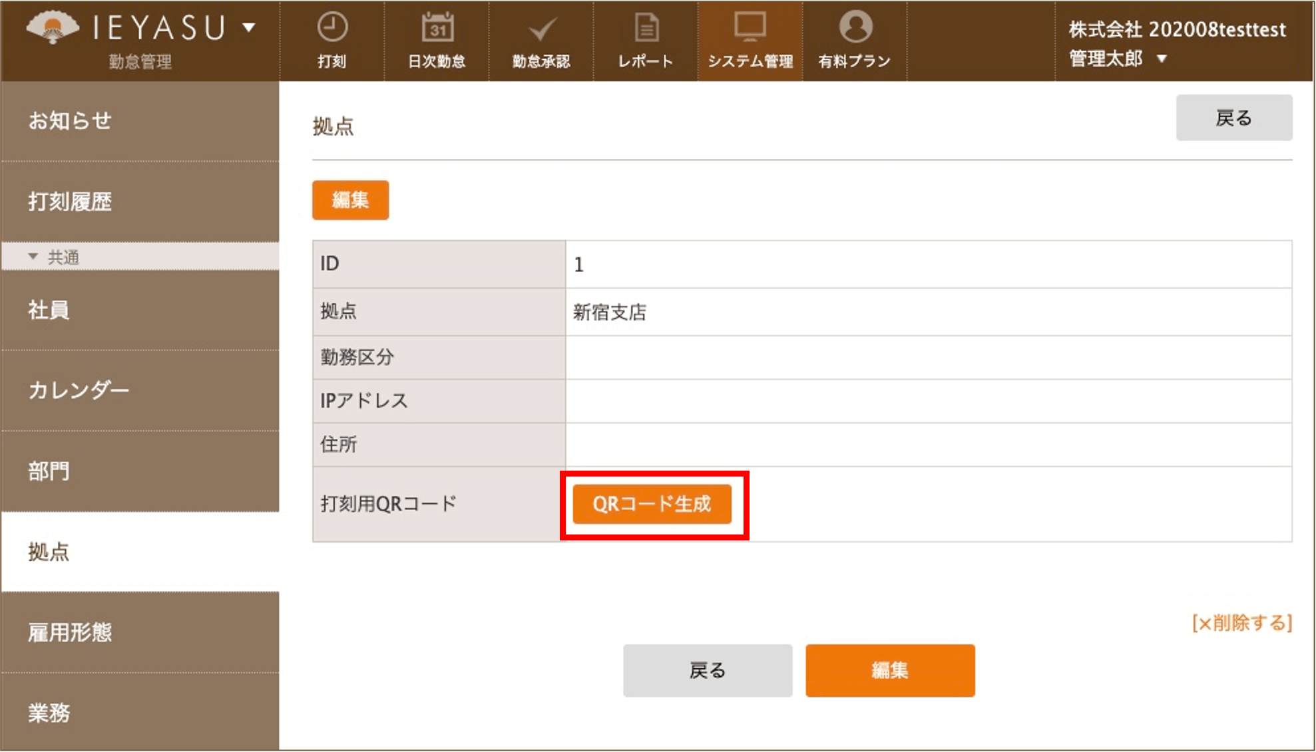This screenshot has width=1316, height=752.
Task: Open 日次勤怠 calendar icon
Action: point(437,28)
